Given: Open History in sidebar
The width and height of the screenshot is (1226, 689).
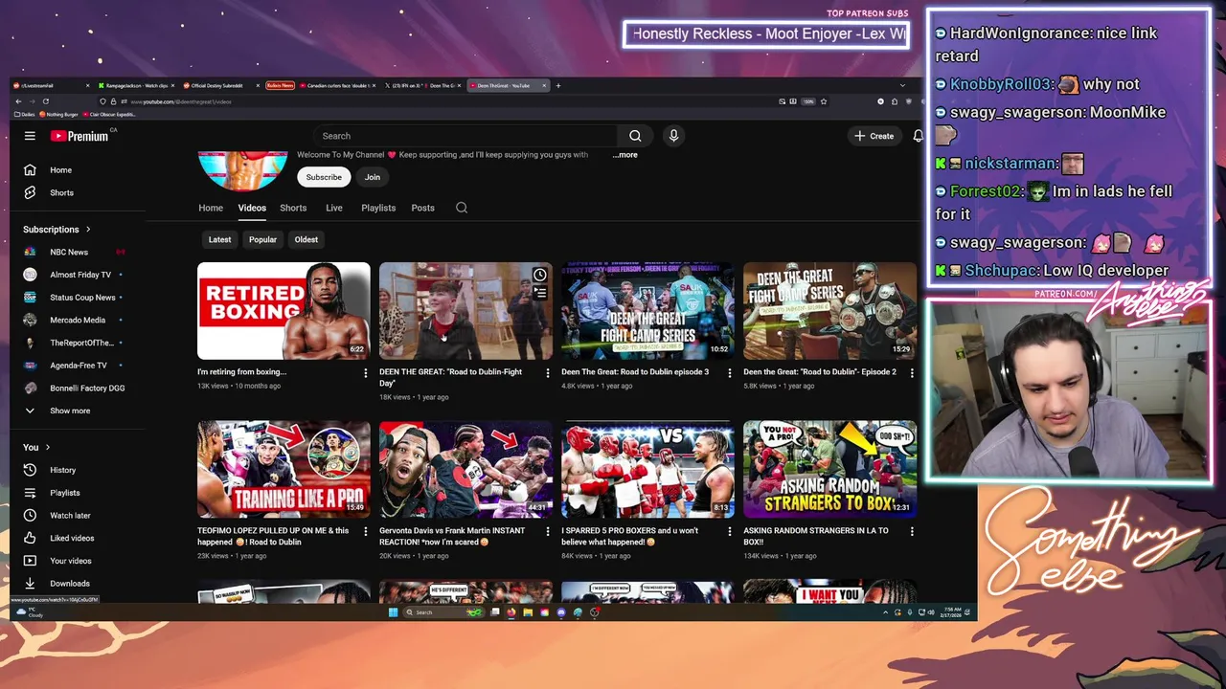Looking at the screenshot, I should (x=62, y=470).
